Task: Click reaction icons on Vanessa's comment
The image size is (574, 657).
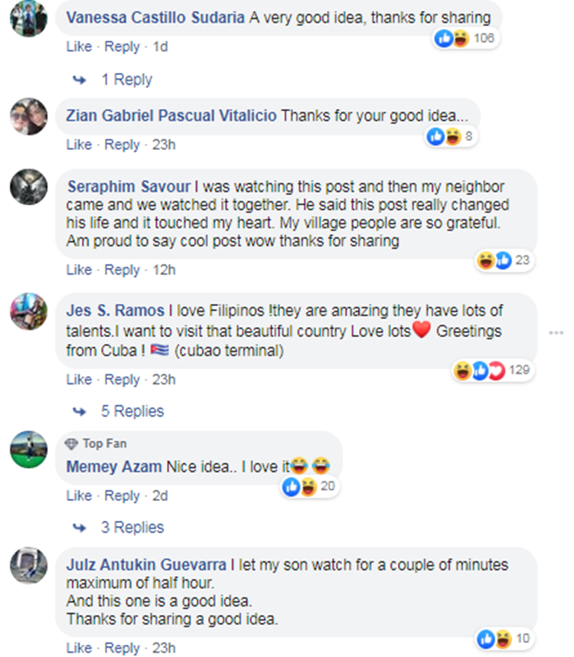Action: [452, 38]
